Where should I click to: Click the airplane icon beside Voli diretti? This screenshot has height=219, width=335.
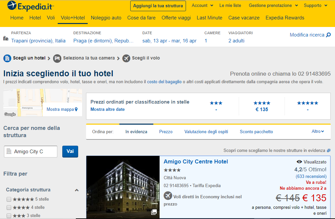pos(168,196)
